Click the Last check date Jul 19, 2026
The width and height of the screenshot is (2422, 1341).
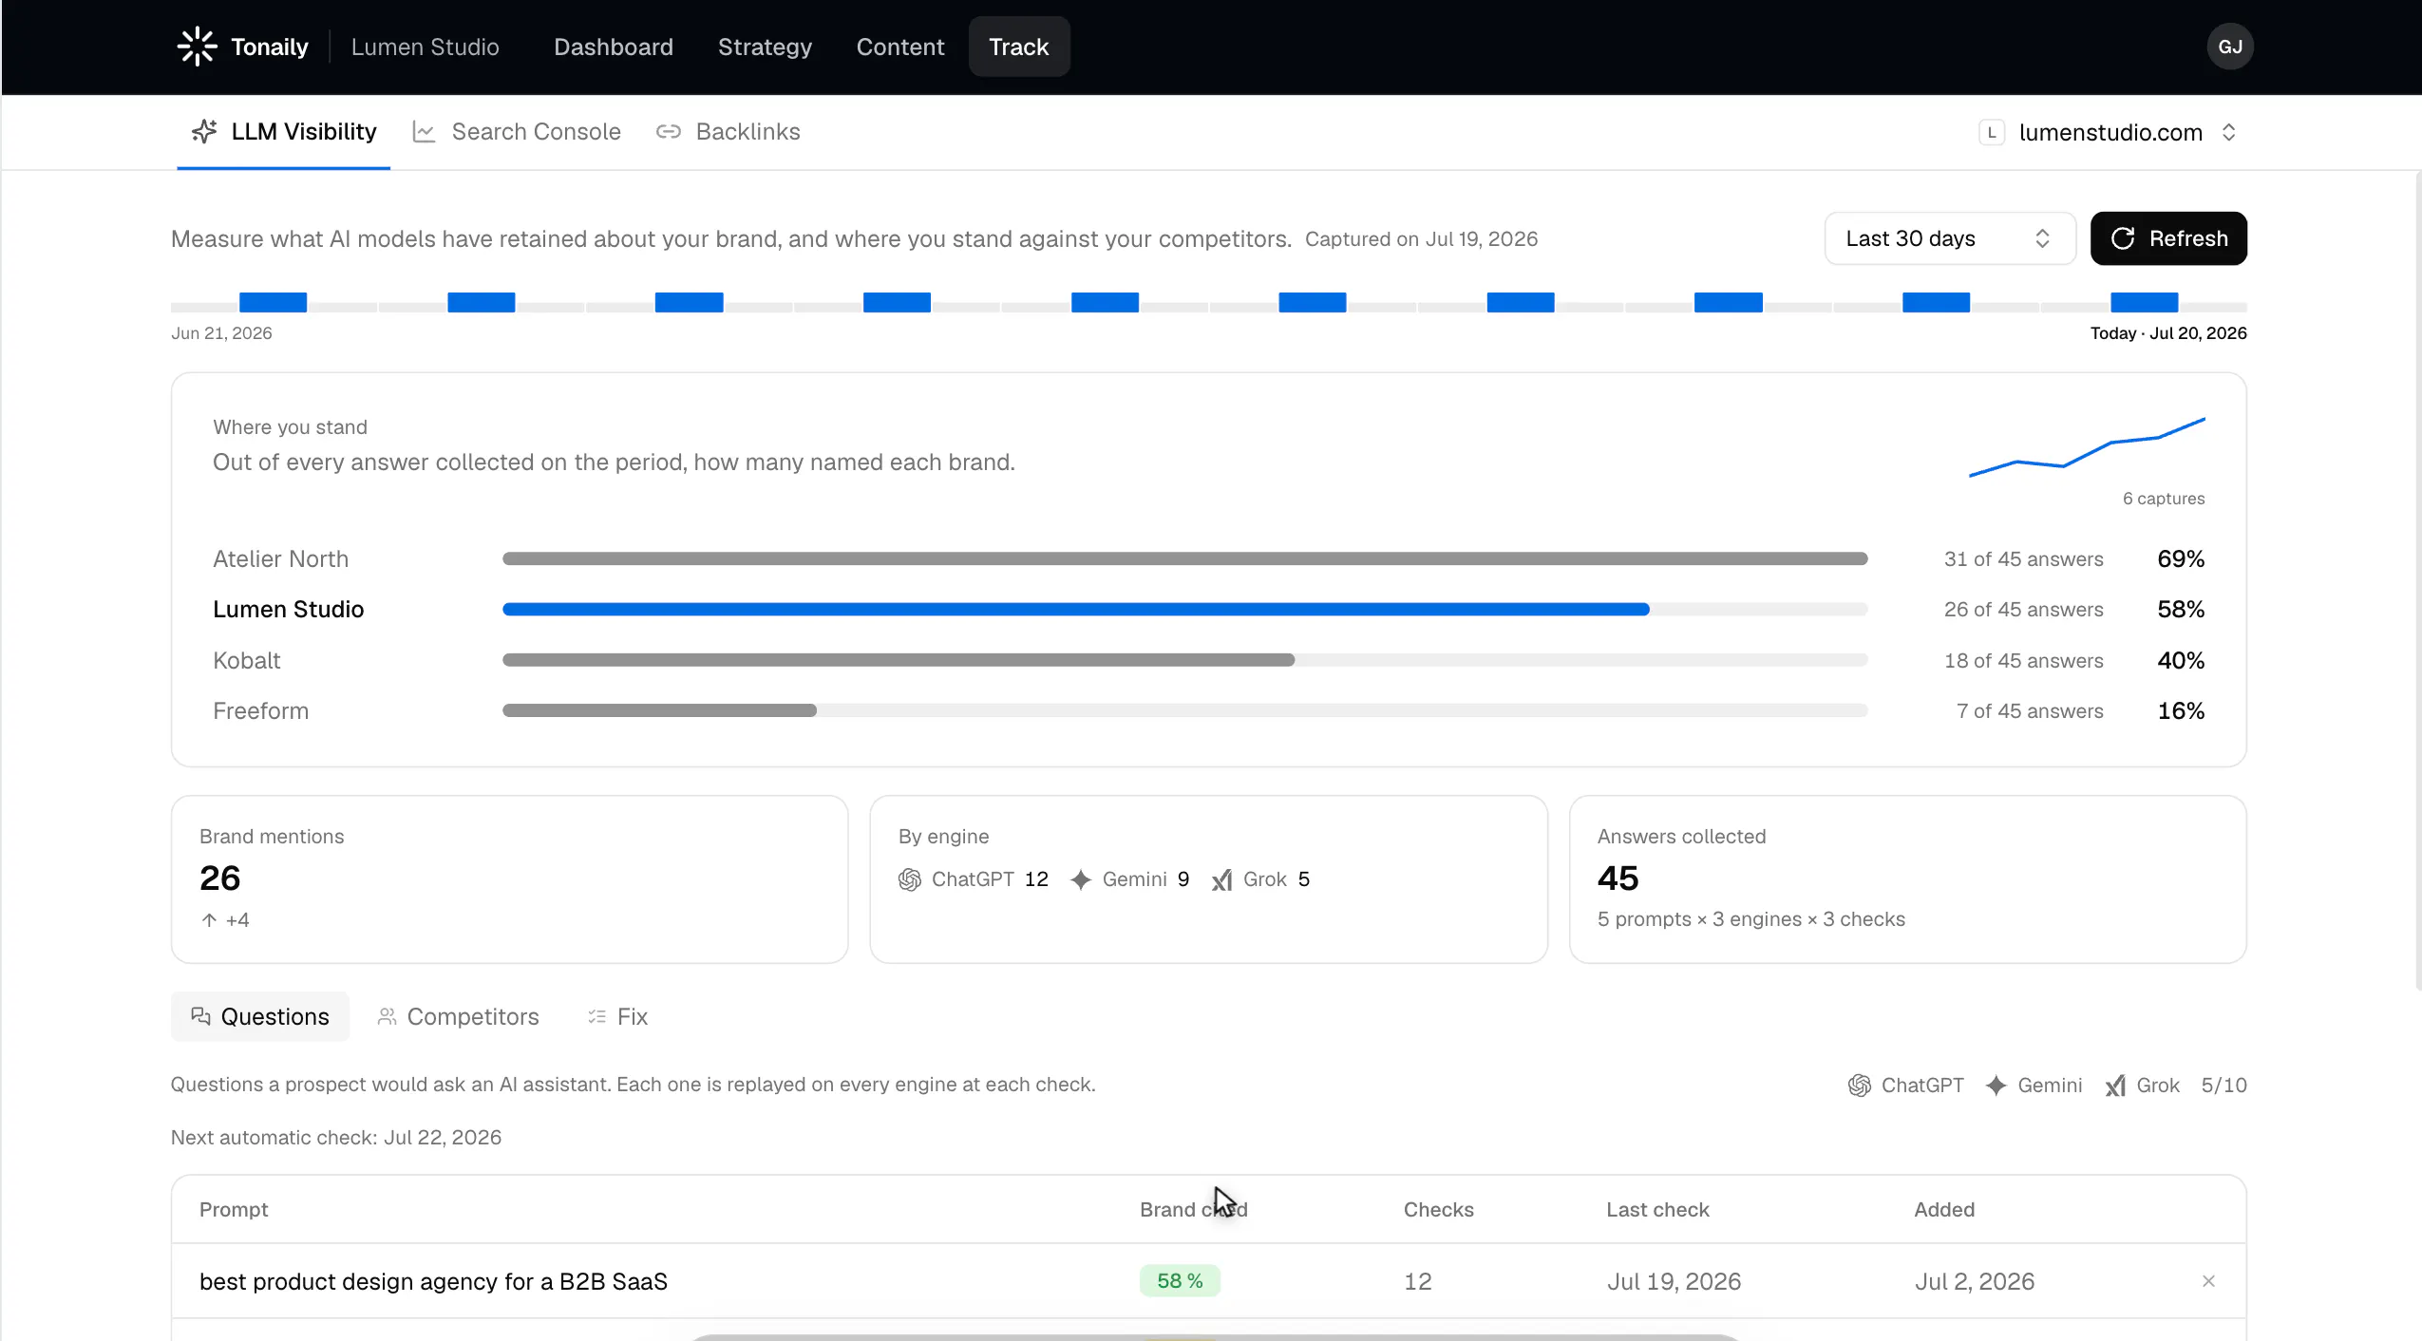(1674, 1281)
